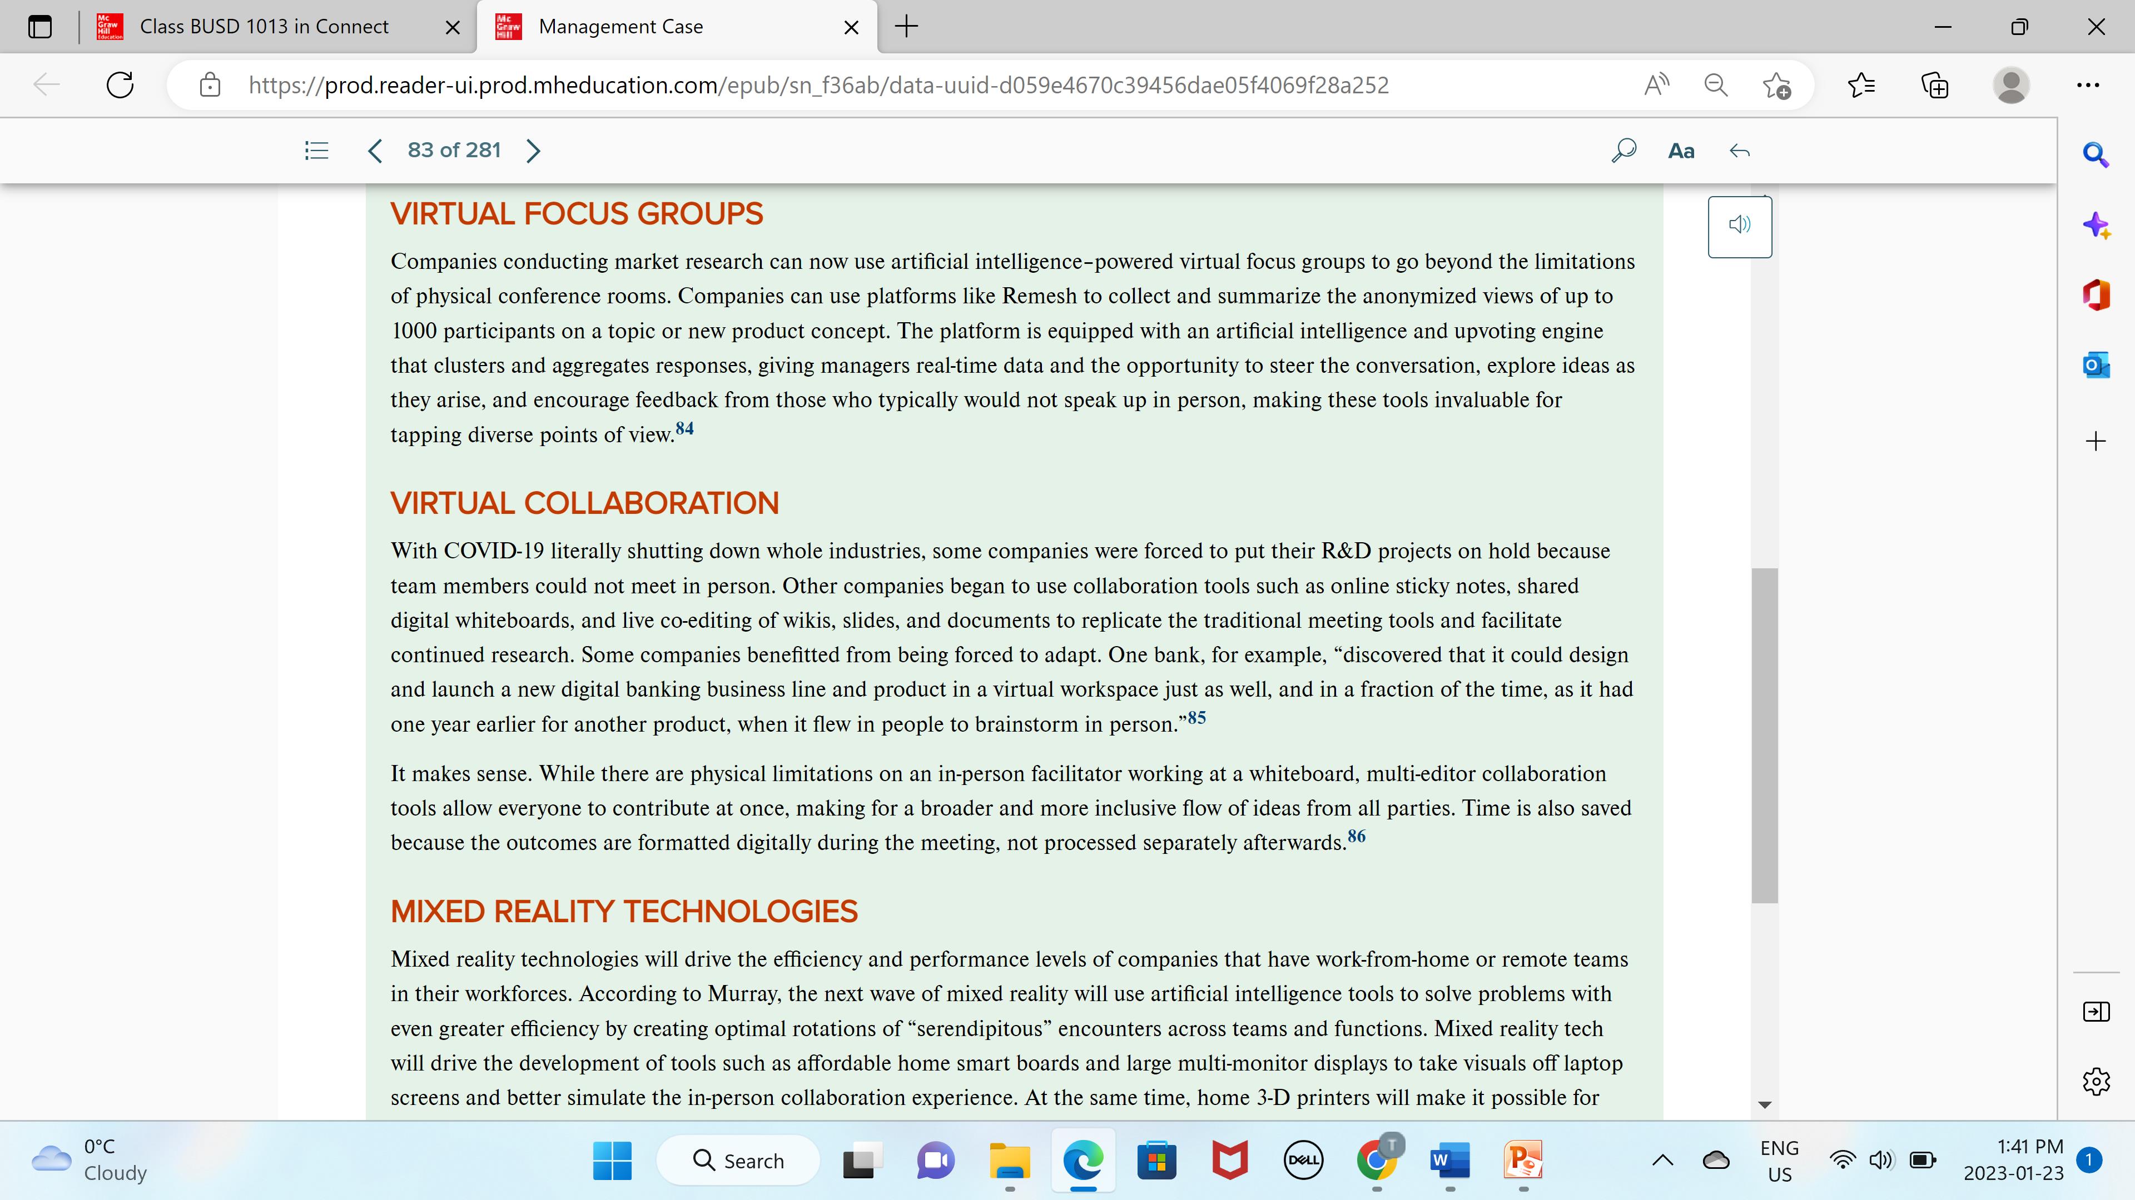Open the Favorites list dropdown
2135x1200 pixels.
(x=1861, y=84)
